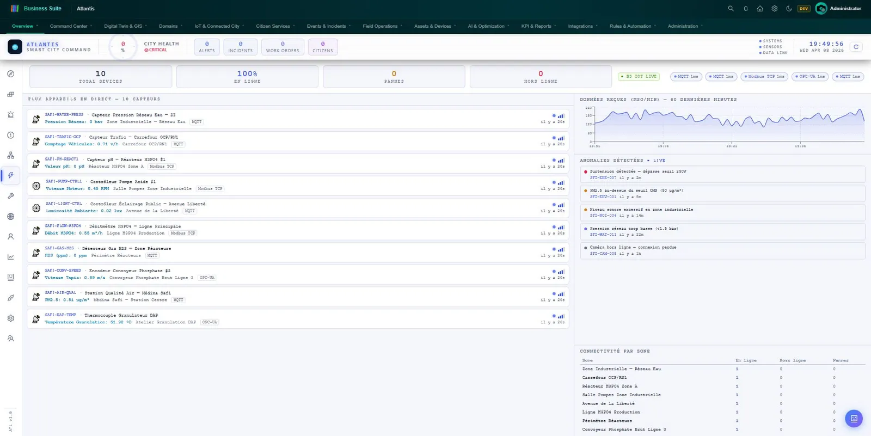Click the Work Orders counter button
The width and height of the screenshot is (871, 436).
click(283, 47)
